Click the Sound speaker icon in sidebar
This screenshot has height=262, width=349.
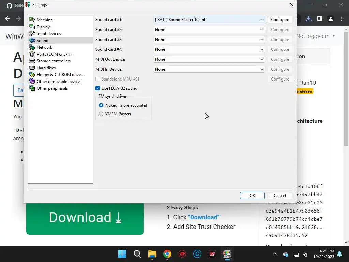(32, 40)
